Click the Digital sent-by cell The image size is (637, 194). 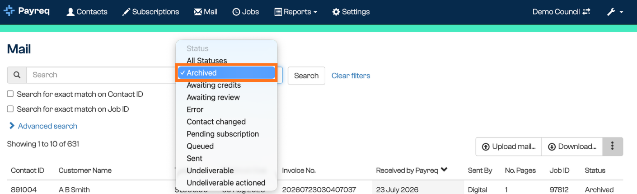[x=478, y=189]
